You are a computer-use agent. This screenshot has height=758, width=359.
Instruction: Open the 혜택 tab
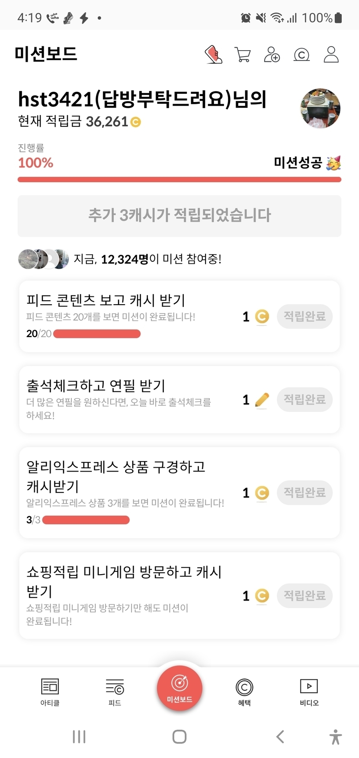[x=244, y=691]
